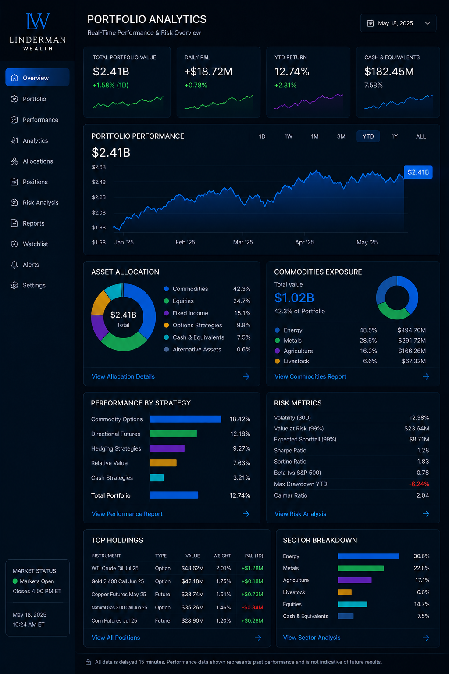Click the Reports document icon in sidebar
The image size is (449, 674).
pyautogui.click(x=14, y=223)
